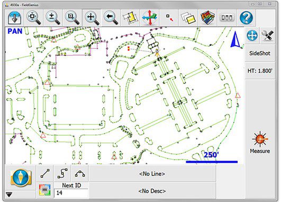Viewport: 281px width, 202px height.
Task: Expand the black down-triangle at bottom left
Action: coord(9,194)
